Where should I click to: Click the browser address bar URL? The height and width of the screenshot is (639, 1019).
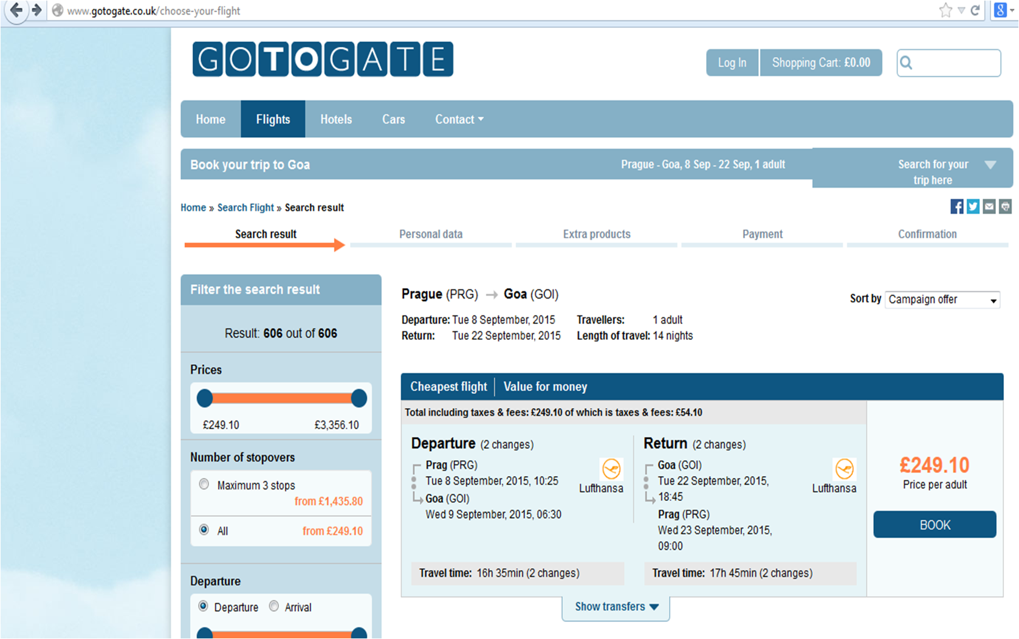[x=154, y=10]
